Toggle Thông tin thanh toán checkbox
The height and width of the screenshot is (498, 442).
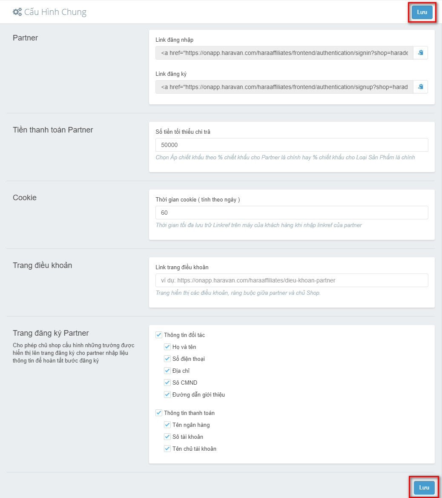[159, 413]
